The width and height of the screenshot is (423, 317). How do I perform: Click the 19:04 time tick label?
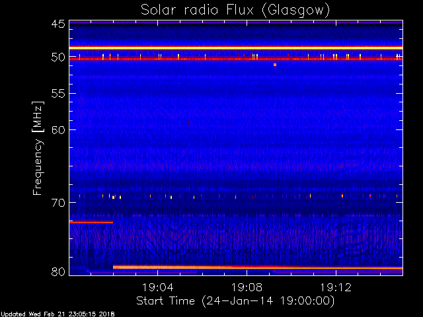[158, 287]
